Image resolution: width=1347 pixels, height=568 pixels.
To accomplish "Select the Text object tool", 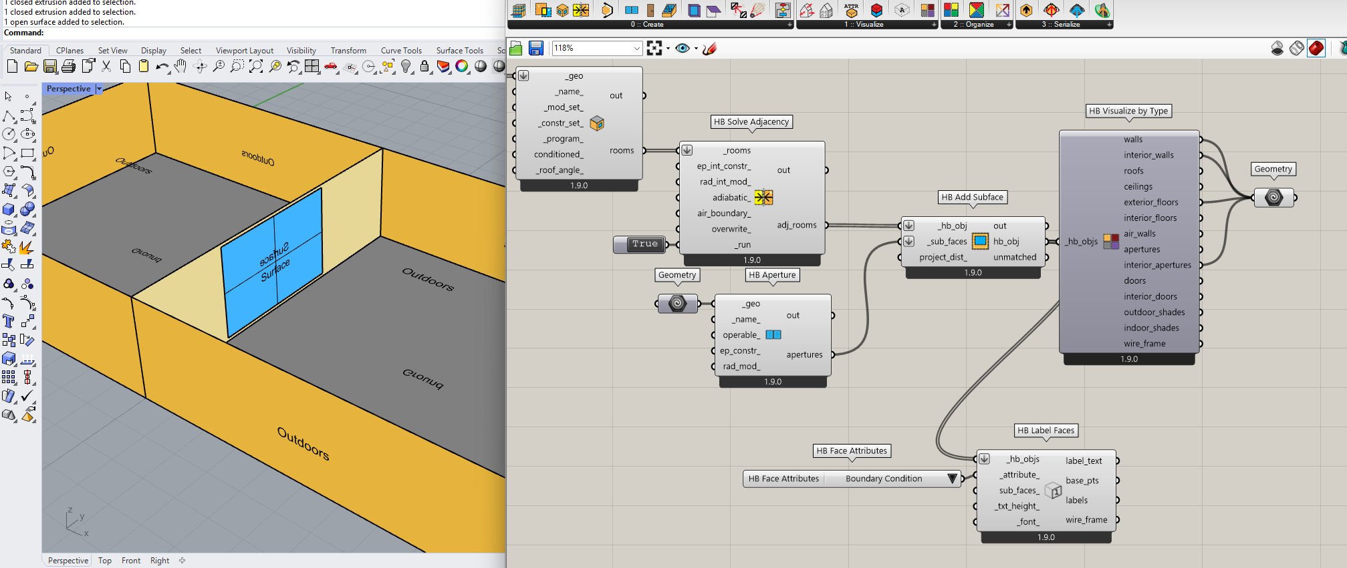I will point(9,322).
